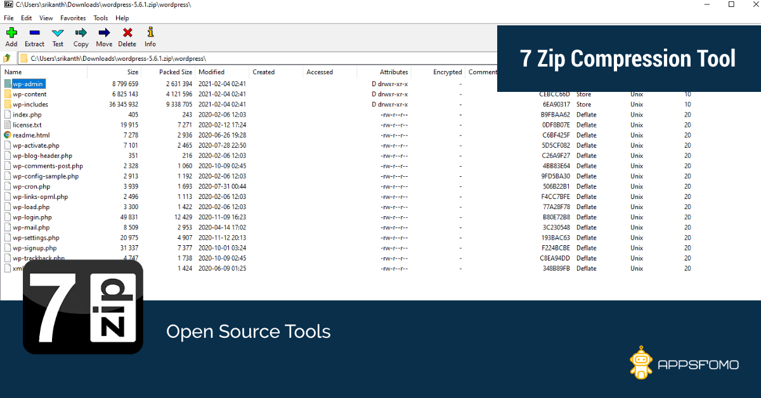Click the Move toolbar icon
Screen dimensions: 761x398
[x=104, y=37]
